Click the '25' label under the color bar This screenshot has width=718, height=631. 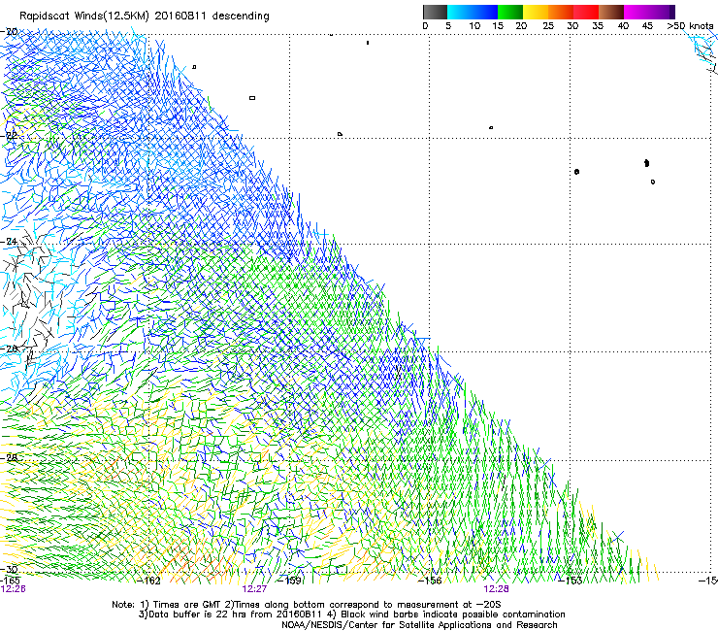coord(548,26)
